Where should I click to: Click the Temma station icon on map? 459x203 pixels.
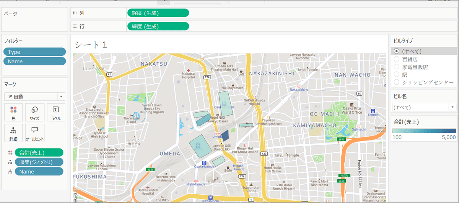[373, 111]
